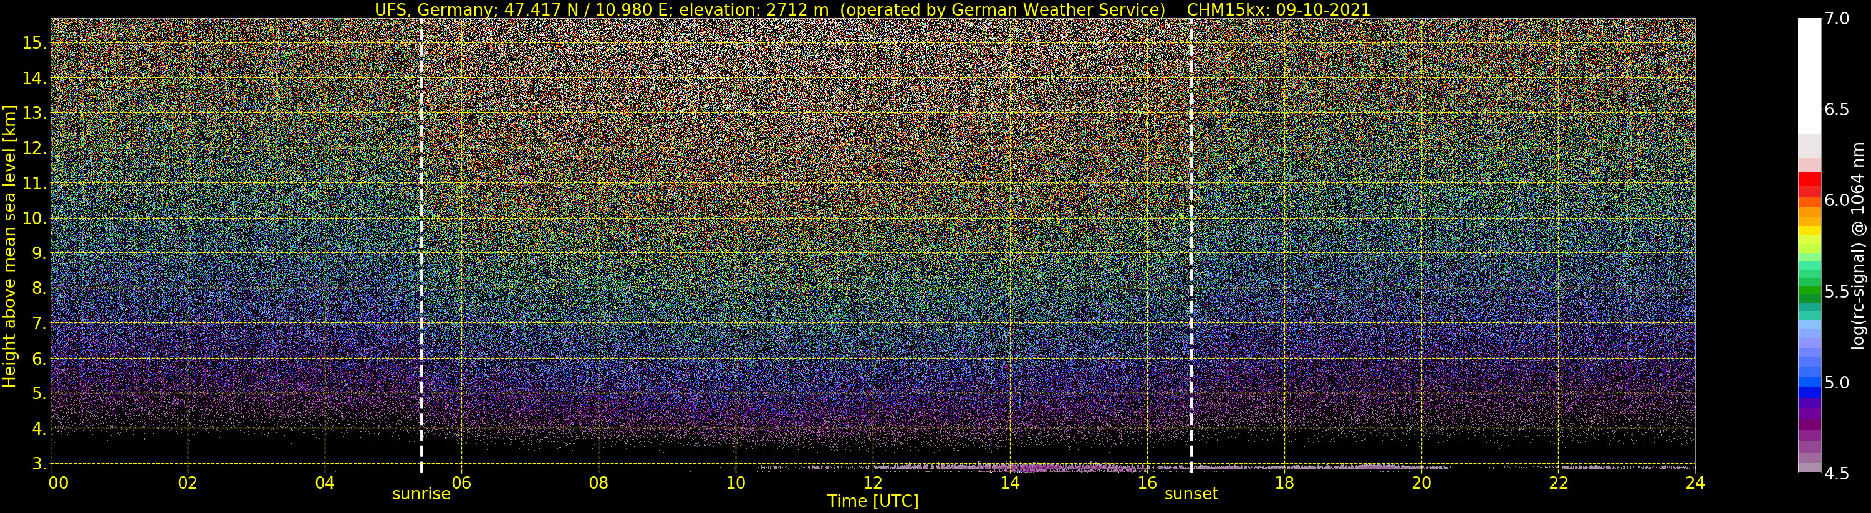
Task: Click the 'sunrise' label below the axis
Action: point(421,494)
